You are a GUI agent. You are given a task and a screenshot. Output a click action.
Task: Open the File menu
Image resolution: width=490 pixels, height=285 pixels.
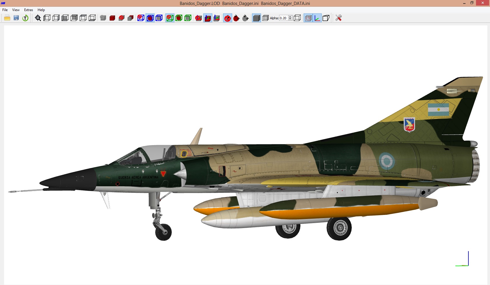click(x=5, y=10)
